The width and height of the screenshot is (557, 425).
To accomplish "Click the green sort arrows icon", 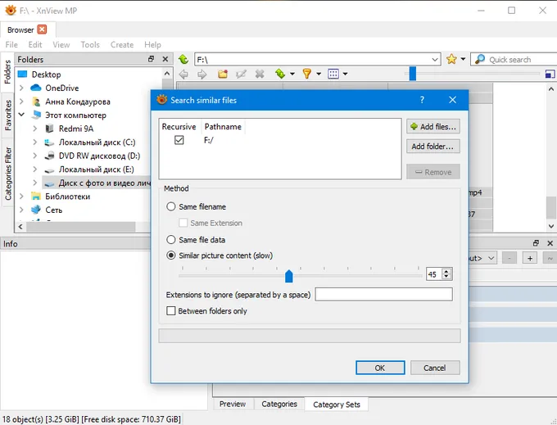I will (x=280, y=74).
